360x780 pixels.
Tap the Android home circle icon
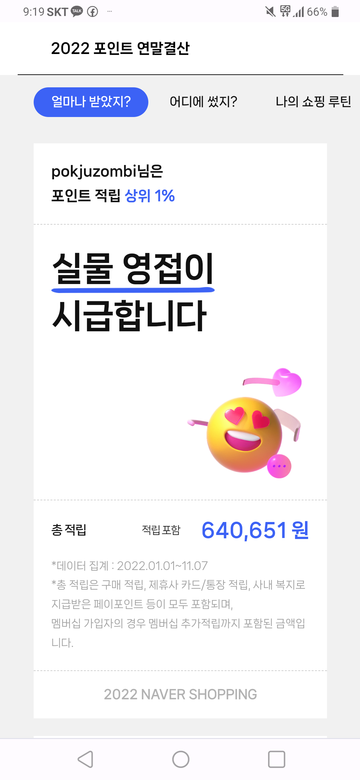point(181,759)
